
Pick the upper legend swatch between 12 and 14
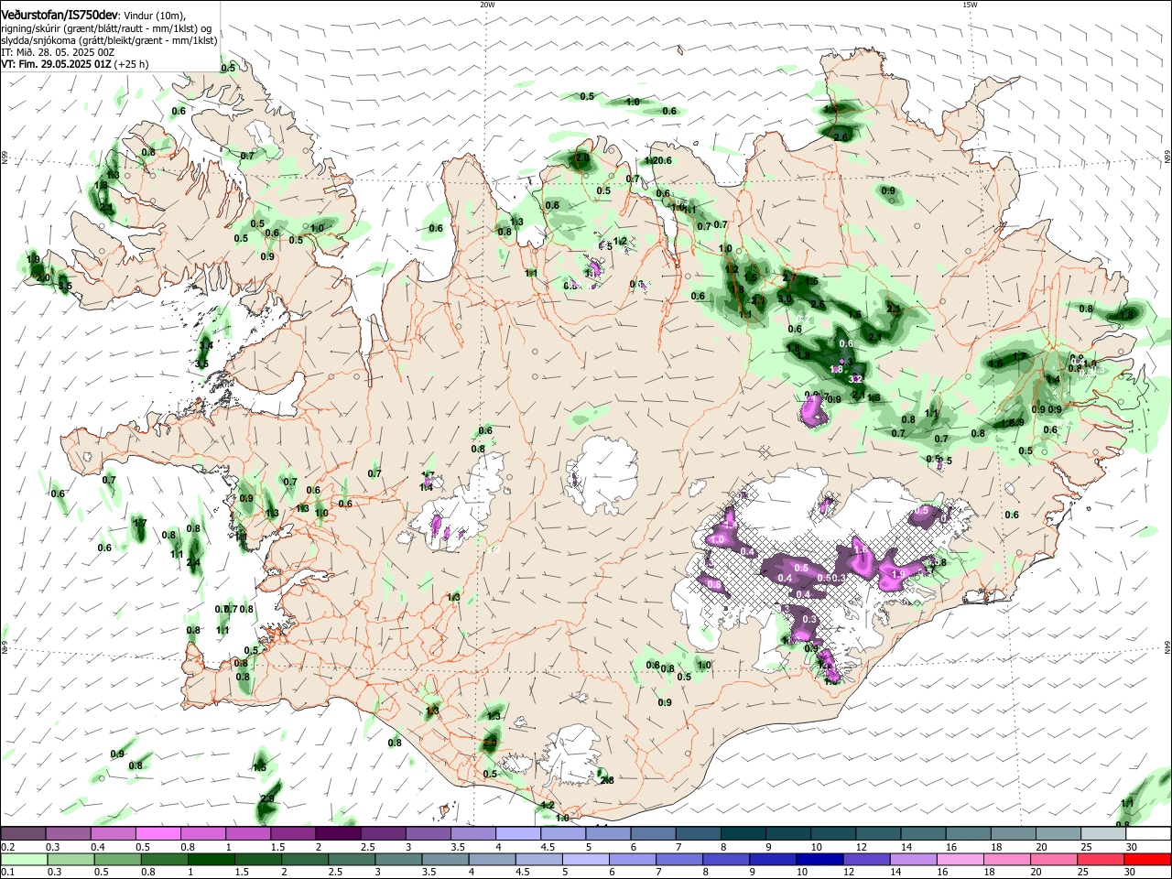pos(878,833)
